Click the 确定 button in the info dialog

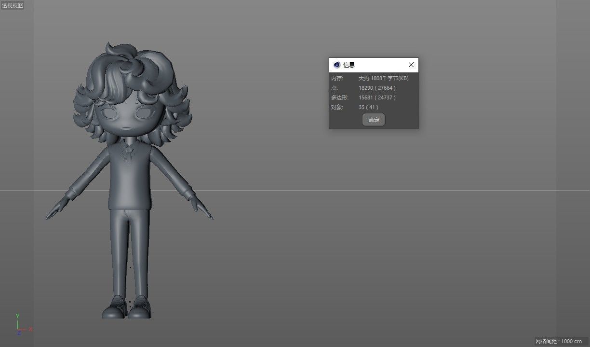coord(374,120)
